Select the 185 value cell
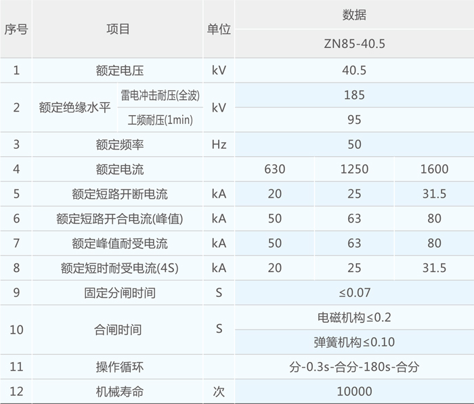474x404 pixels. pyautogui.click(x=355, y=95)
